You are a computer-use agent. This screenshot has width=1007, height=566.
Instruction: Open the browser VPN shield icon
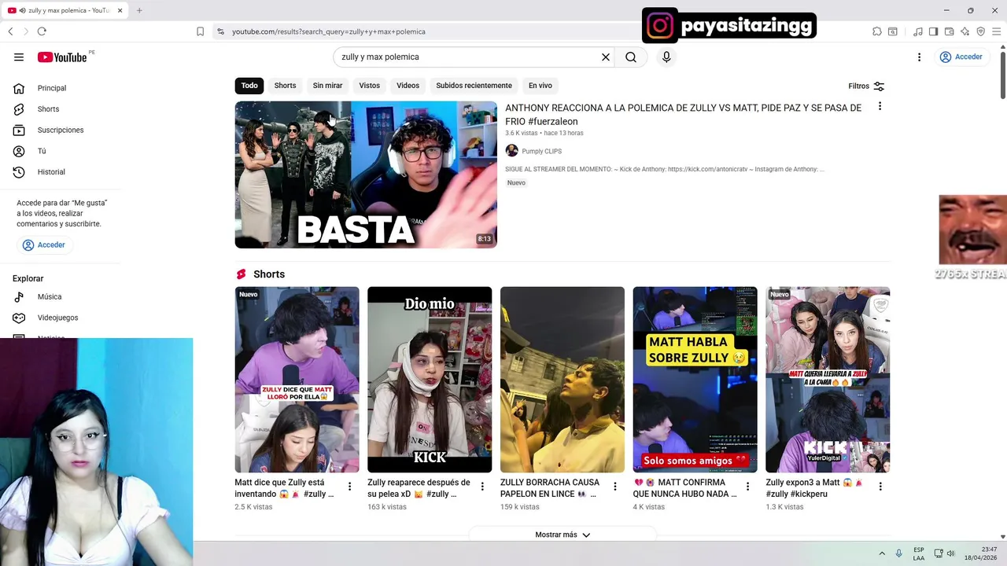coord(980,31)
